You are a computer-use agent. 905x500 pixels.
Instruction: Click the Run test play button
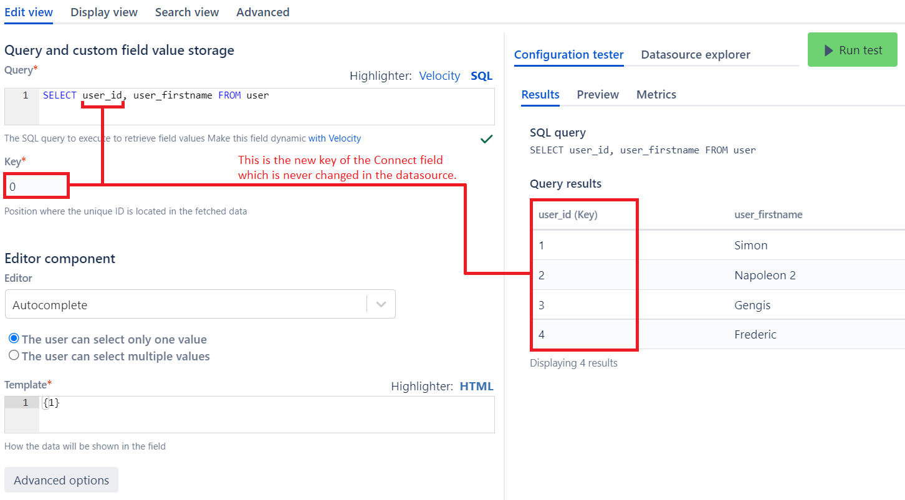point(852,50)
